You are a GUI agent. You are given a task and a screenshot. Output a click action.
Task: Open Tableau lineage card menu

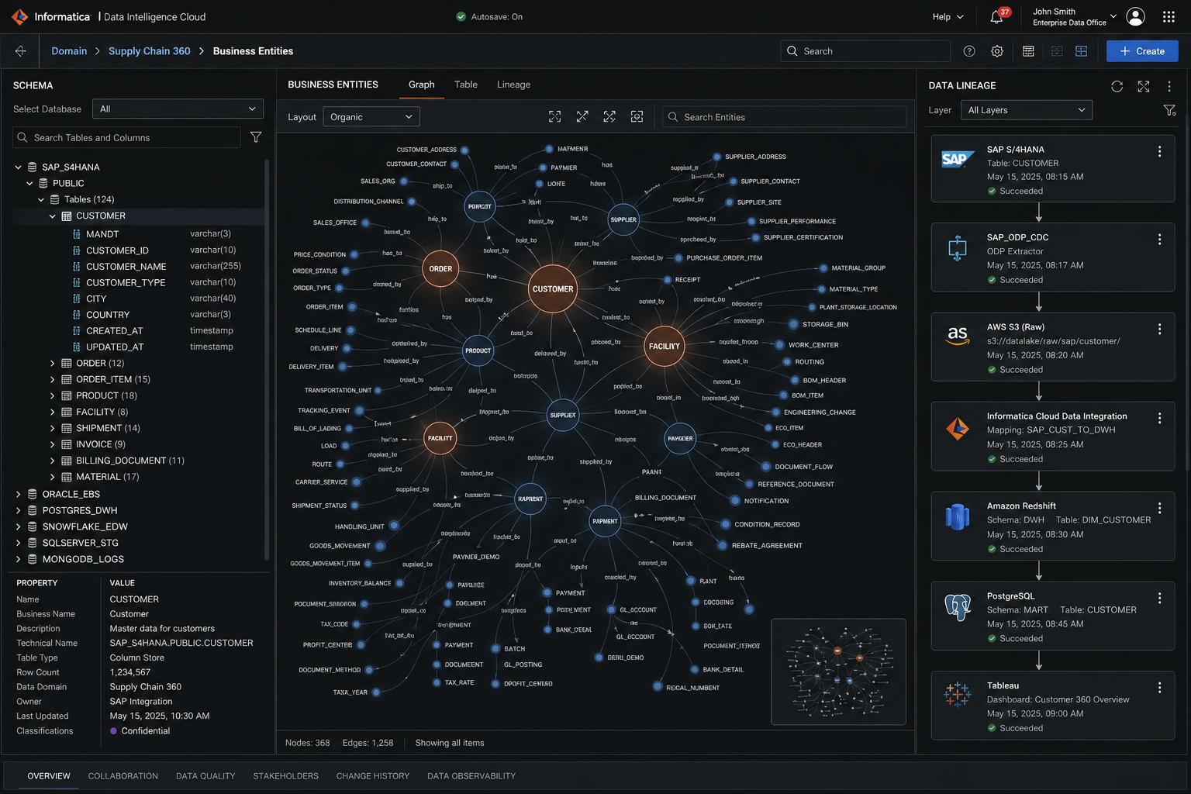pyautogui.click(x=1159, y=688)
